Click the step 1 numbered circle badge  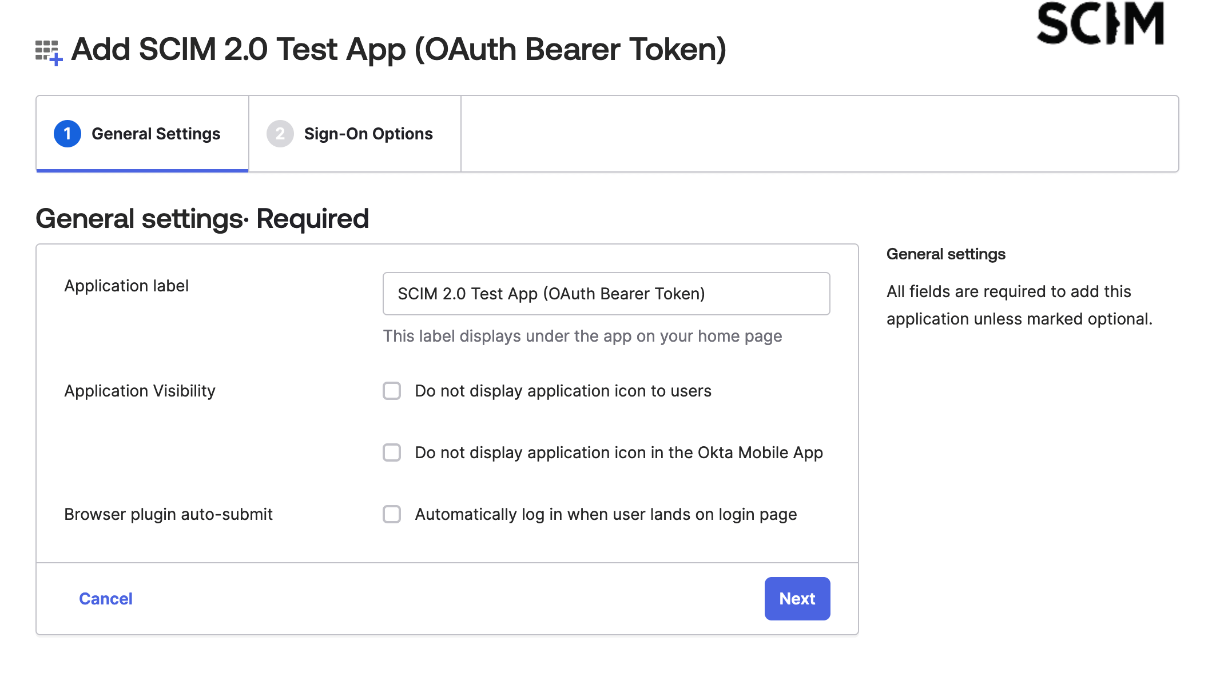point(67,134)
